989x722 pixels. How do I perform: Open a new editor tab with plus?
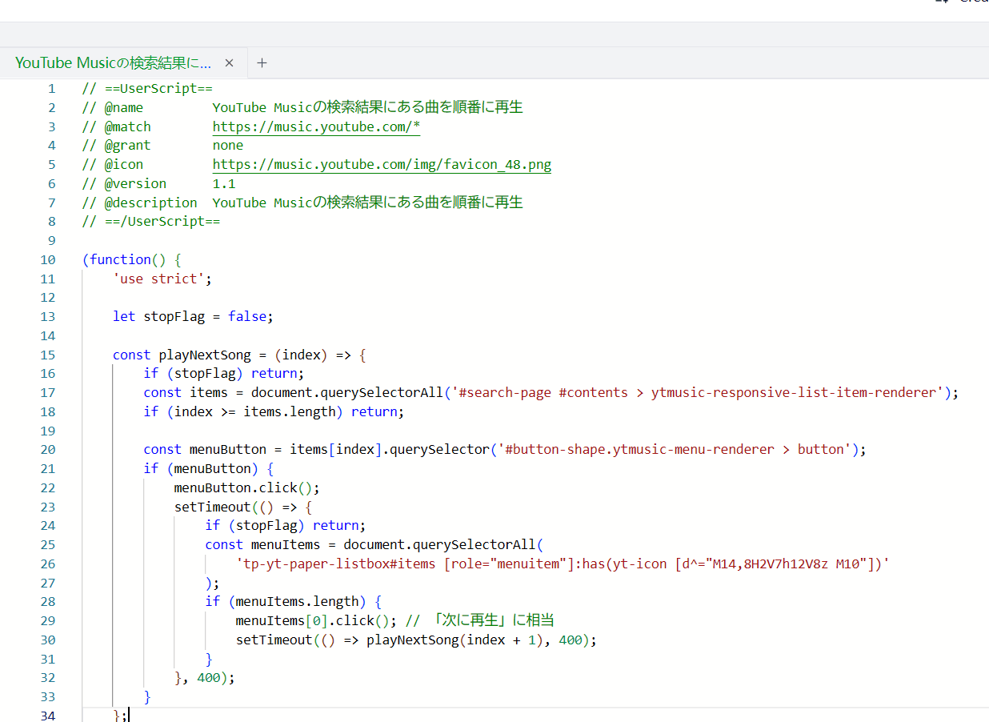(x=262, y=62)
